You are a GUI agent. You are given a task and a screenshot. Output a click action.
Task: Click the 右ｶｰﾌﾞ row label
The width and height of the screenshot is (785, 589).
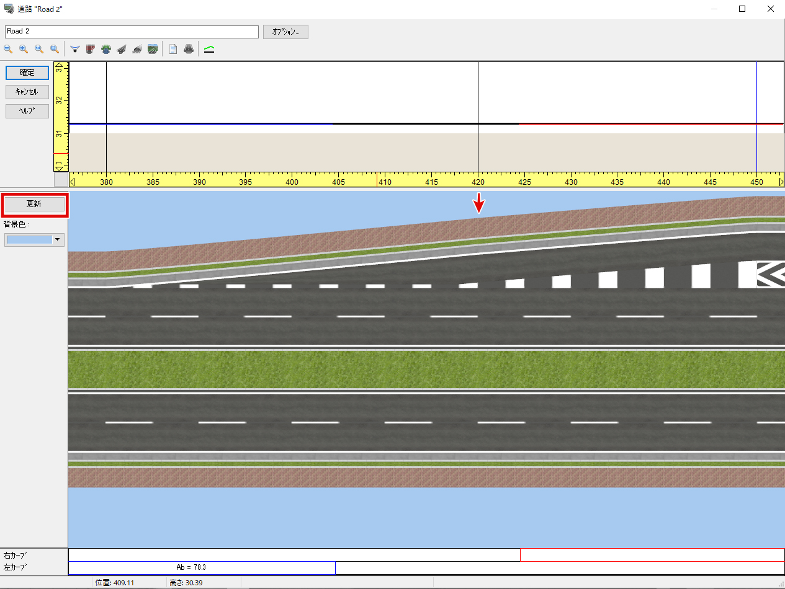(16, 555)
